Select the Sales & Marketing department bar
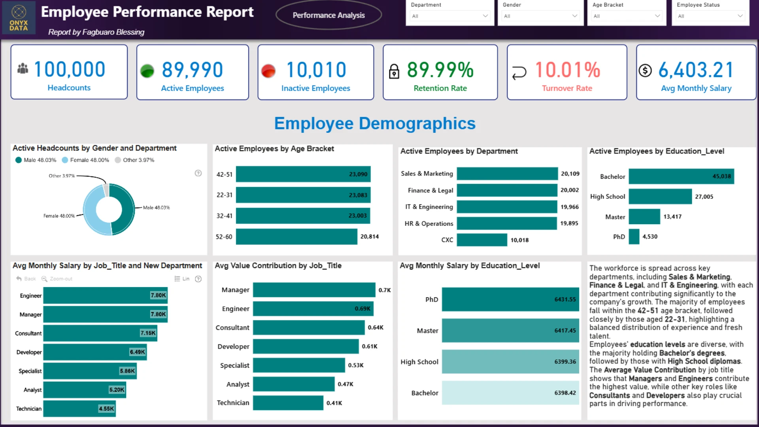This screenshot has height=427, width=759. click(507, 174)
